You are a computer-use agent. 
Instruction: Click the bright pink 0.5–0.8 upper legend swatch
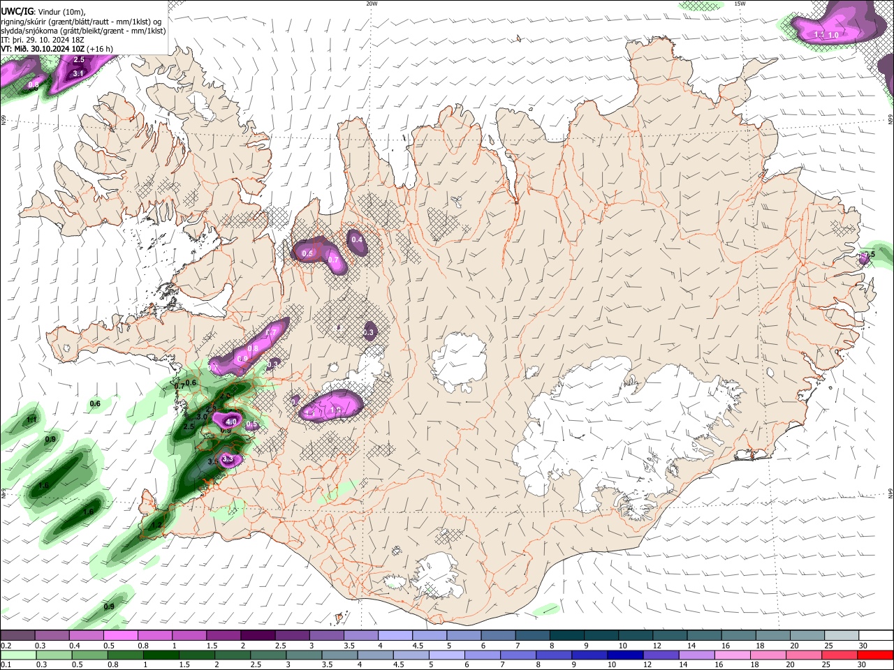(x=120, y=636)
